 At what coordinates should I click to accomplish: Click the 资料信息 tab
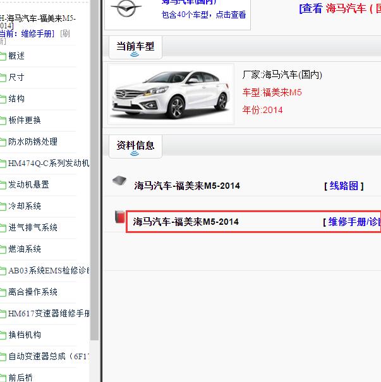click(x=135, y=146)
